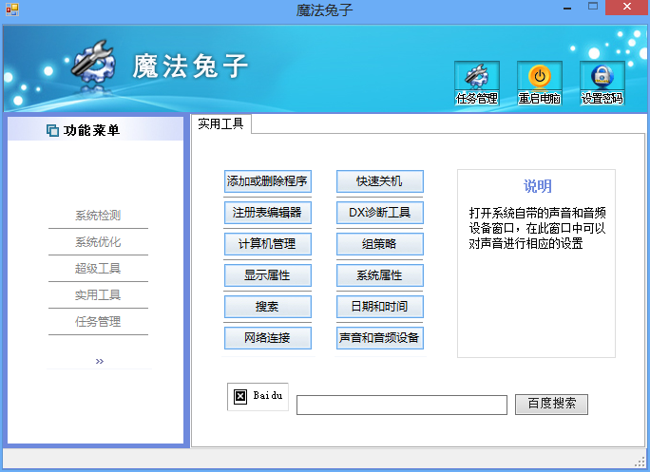Viewport: 650px width, 472px height.
Task: Launch 添加或删除程序 tool
Action: click(267, 181)
